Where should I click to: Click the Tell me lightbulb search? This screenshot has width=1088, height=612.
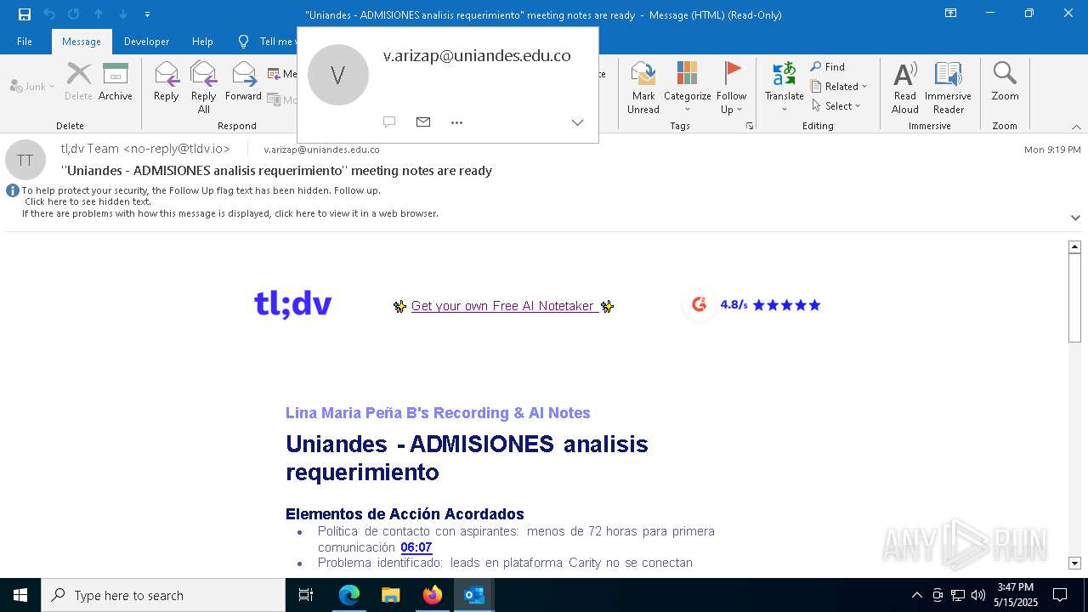(x=244, y=42)
